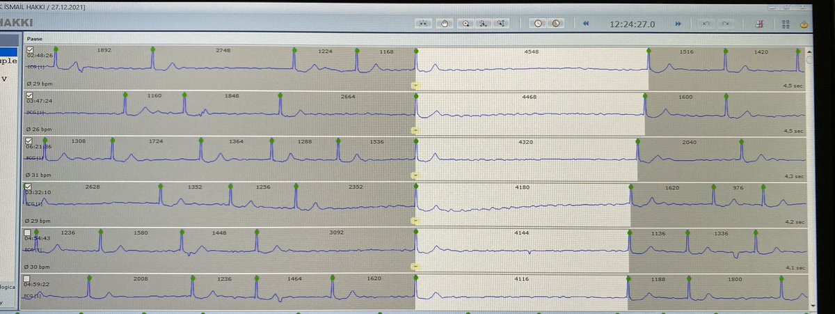This screenshot has height=314, width=835.
Task: Click the yellow marker under the 4144 pause
Action: 415,265
